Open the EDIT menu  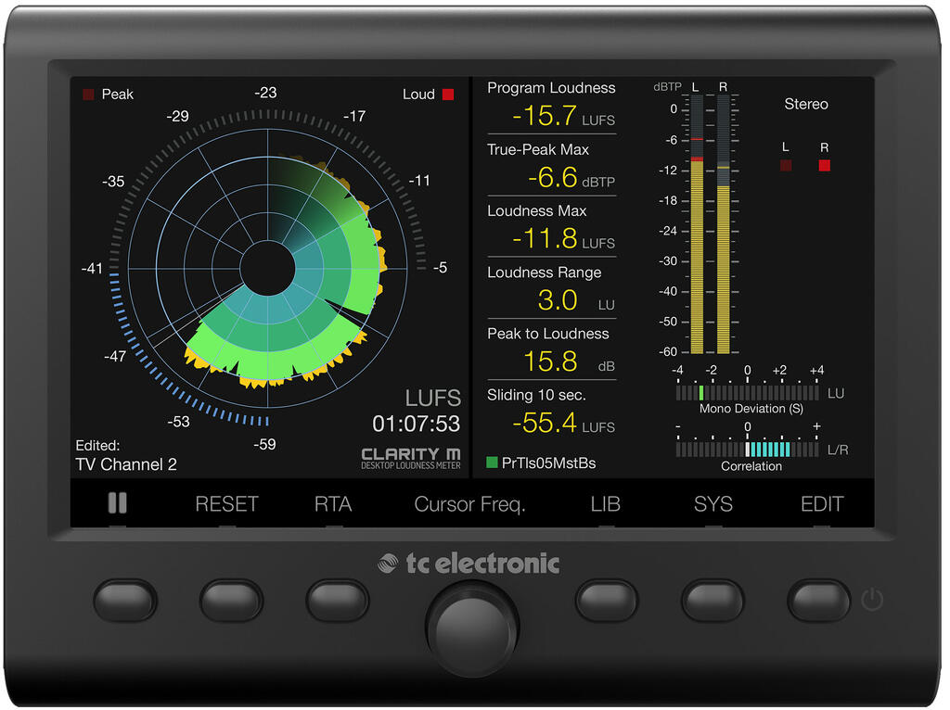pos(821,504)
